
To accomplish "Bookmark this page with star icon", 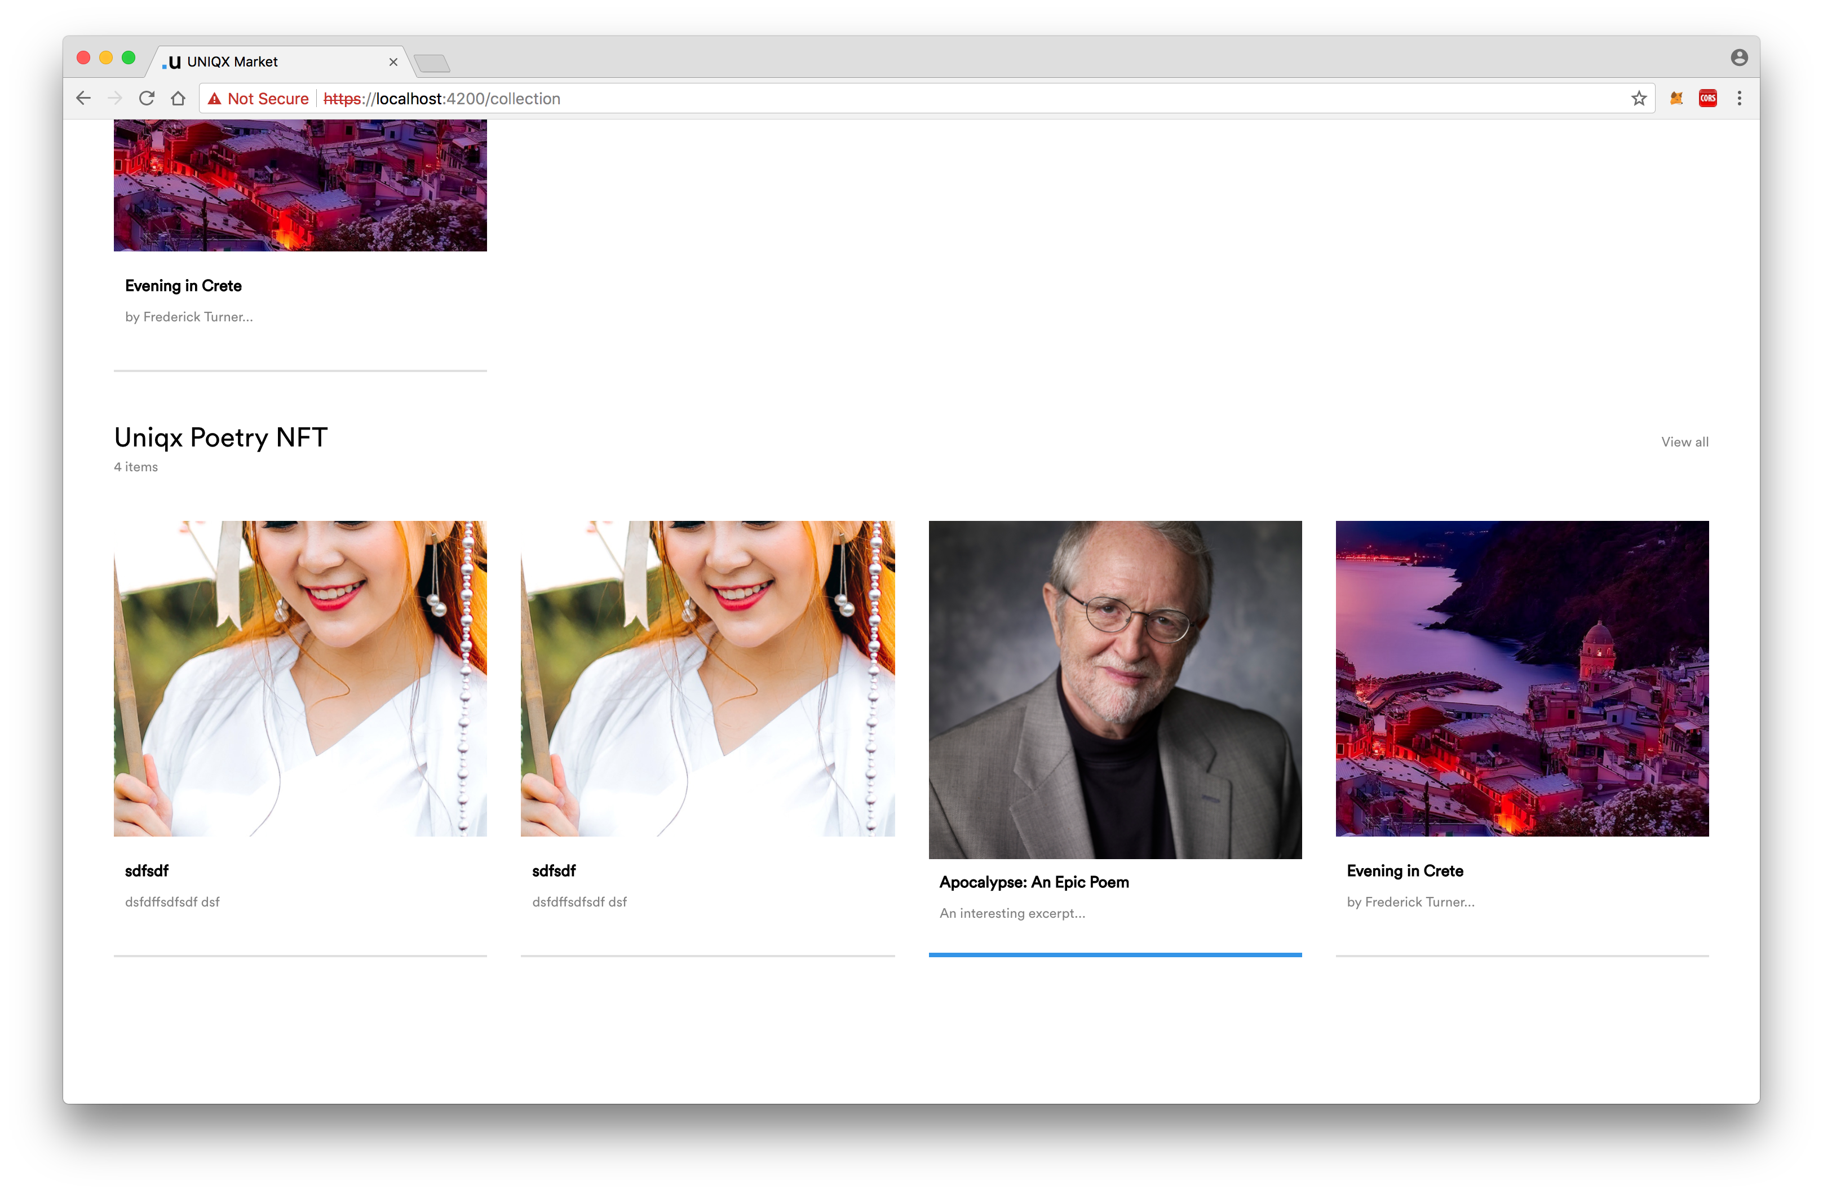I will click(x=1639, y=98).
